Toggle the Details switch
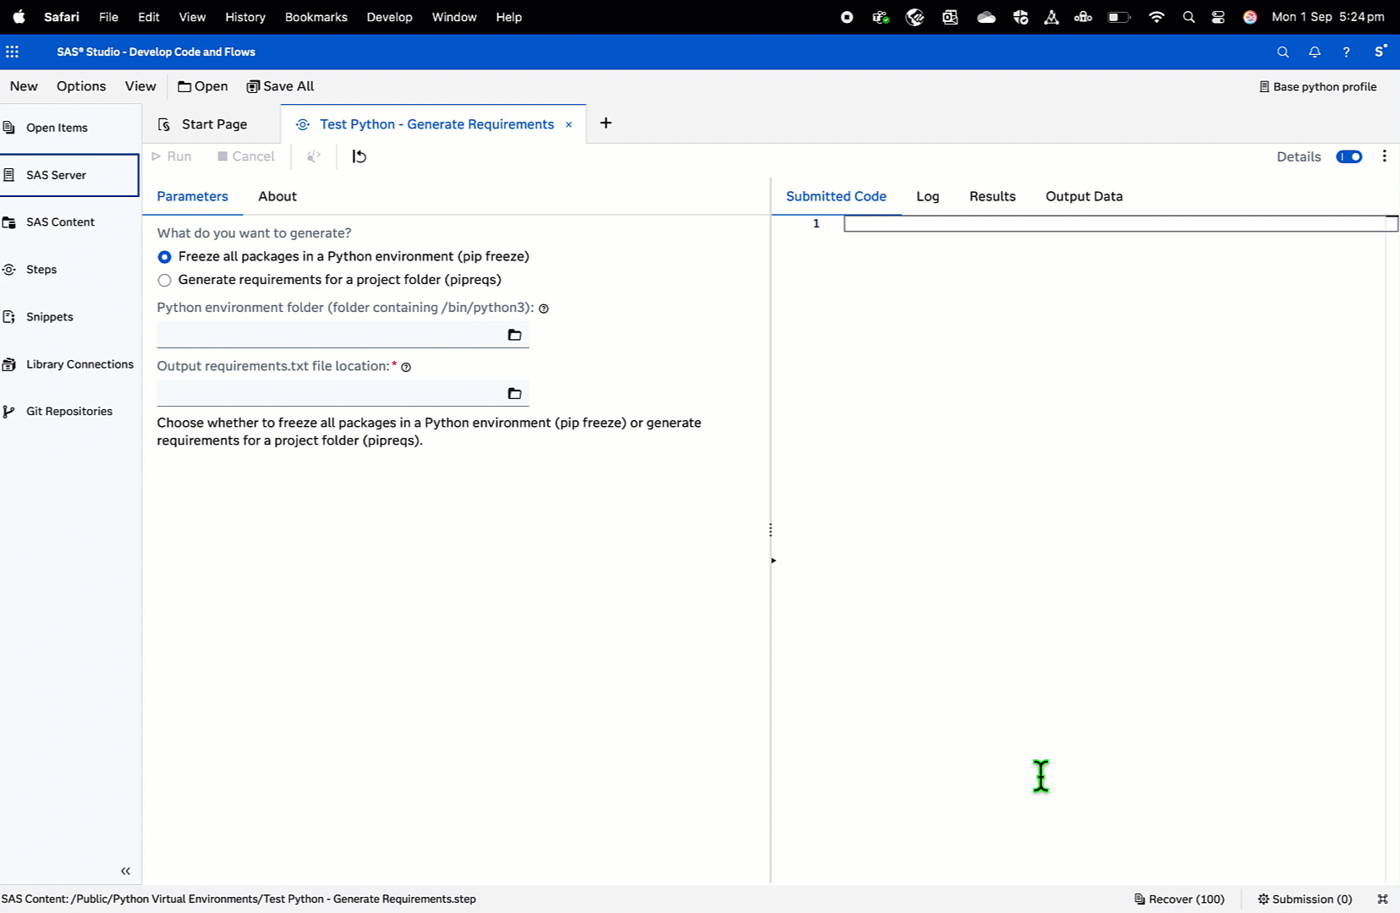Screen dimensions: 1400x913 [1348, 156]
